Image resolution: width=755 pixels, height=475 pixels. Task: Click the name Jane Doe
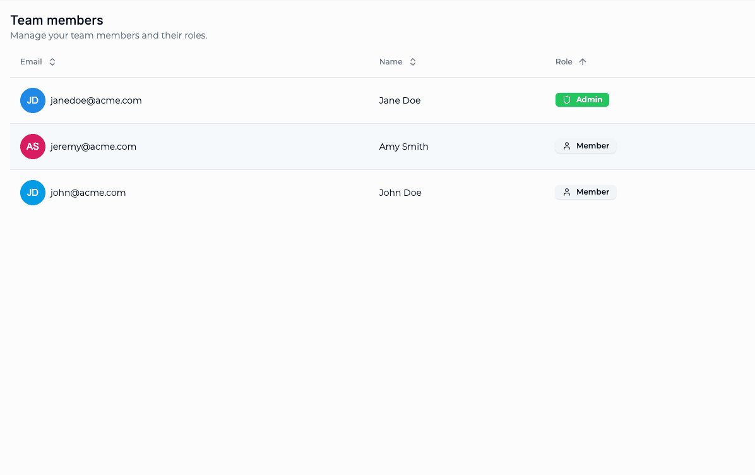click(400, 100)
